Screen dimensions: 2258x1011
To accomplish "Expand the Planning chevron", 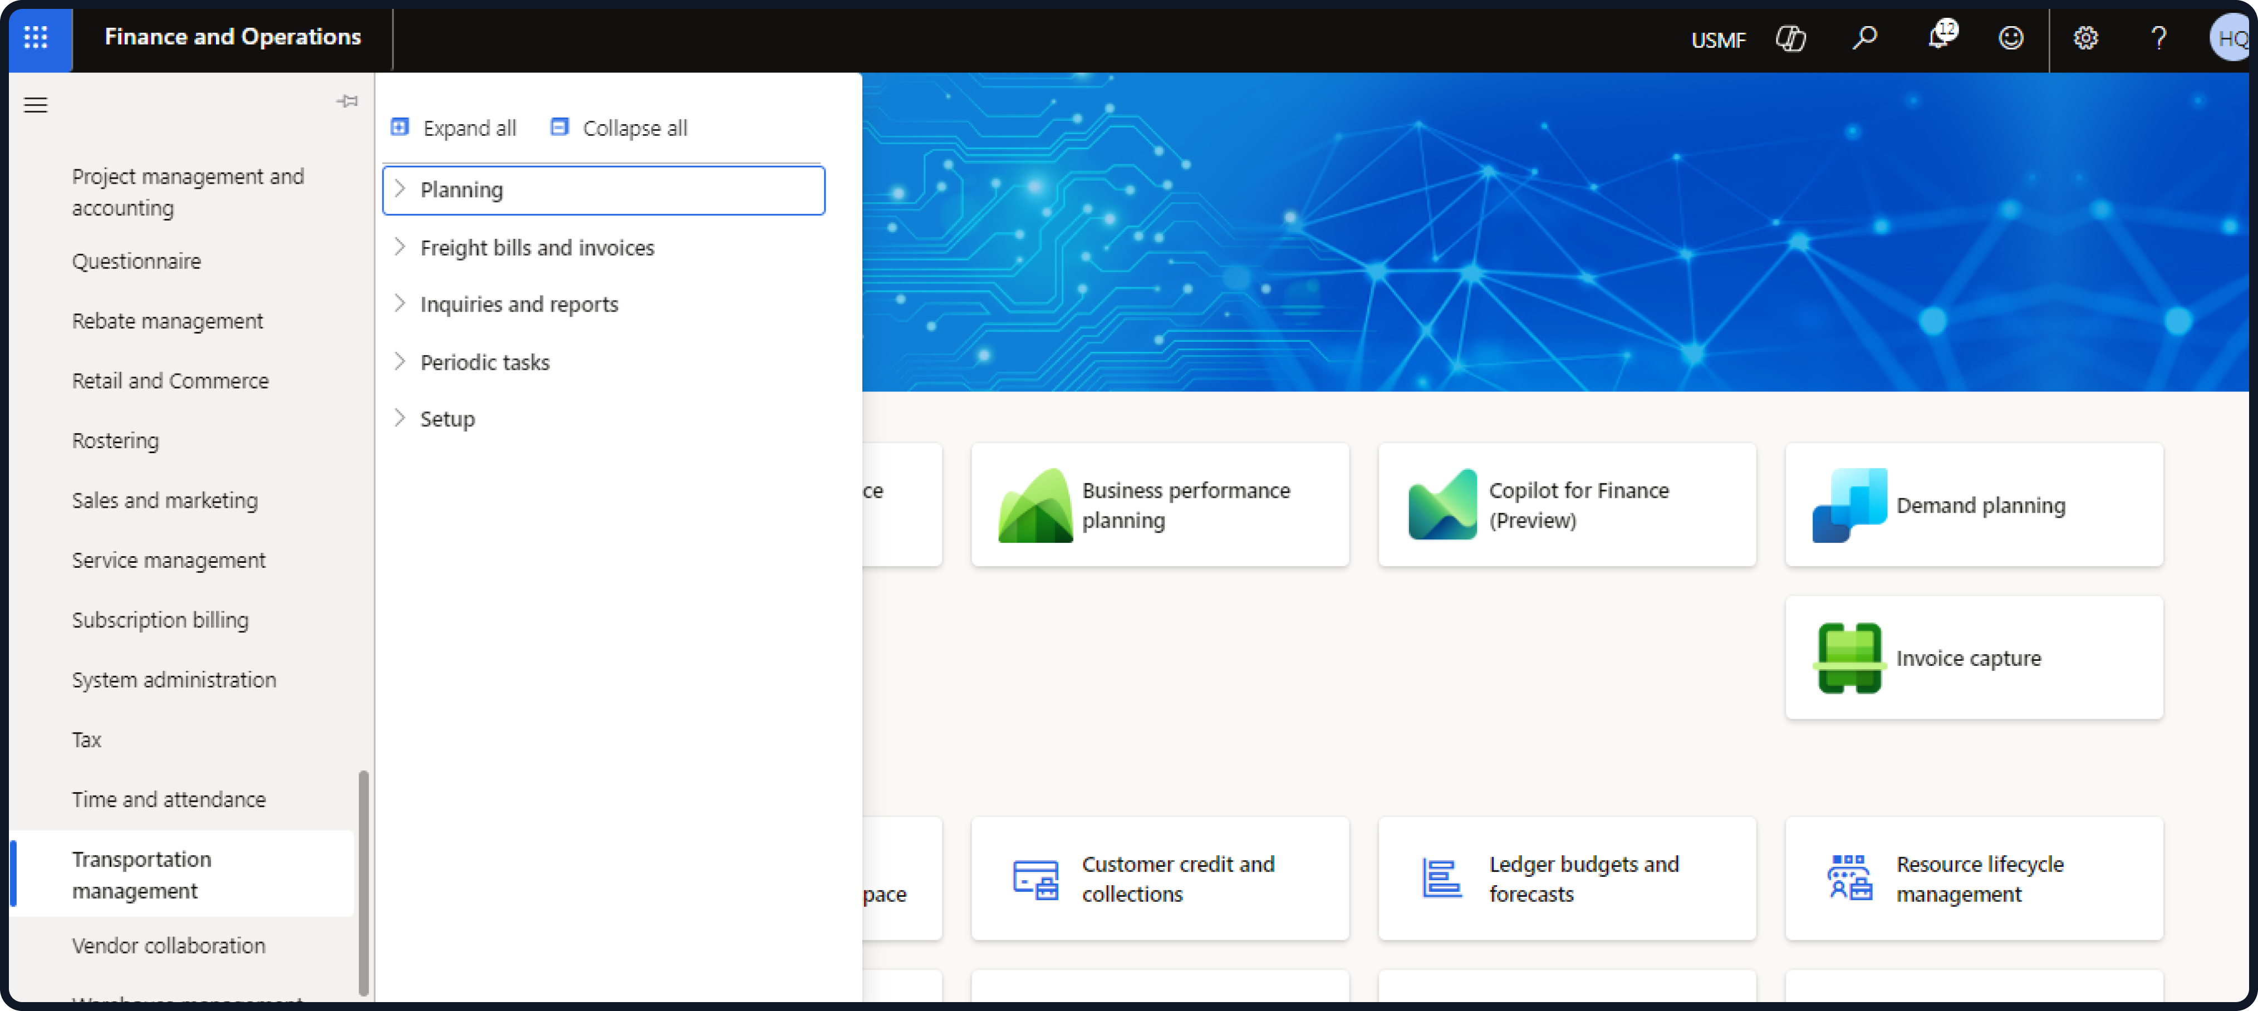I will pyautogui.click(x=400, y=189).
